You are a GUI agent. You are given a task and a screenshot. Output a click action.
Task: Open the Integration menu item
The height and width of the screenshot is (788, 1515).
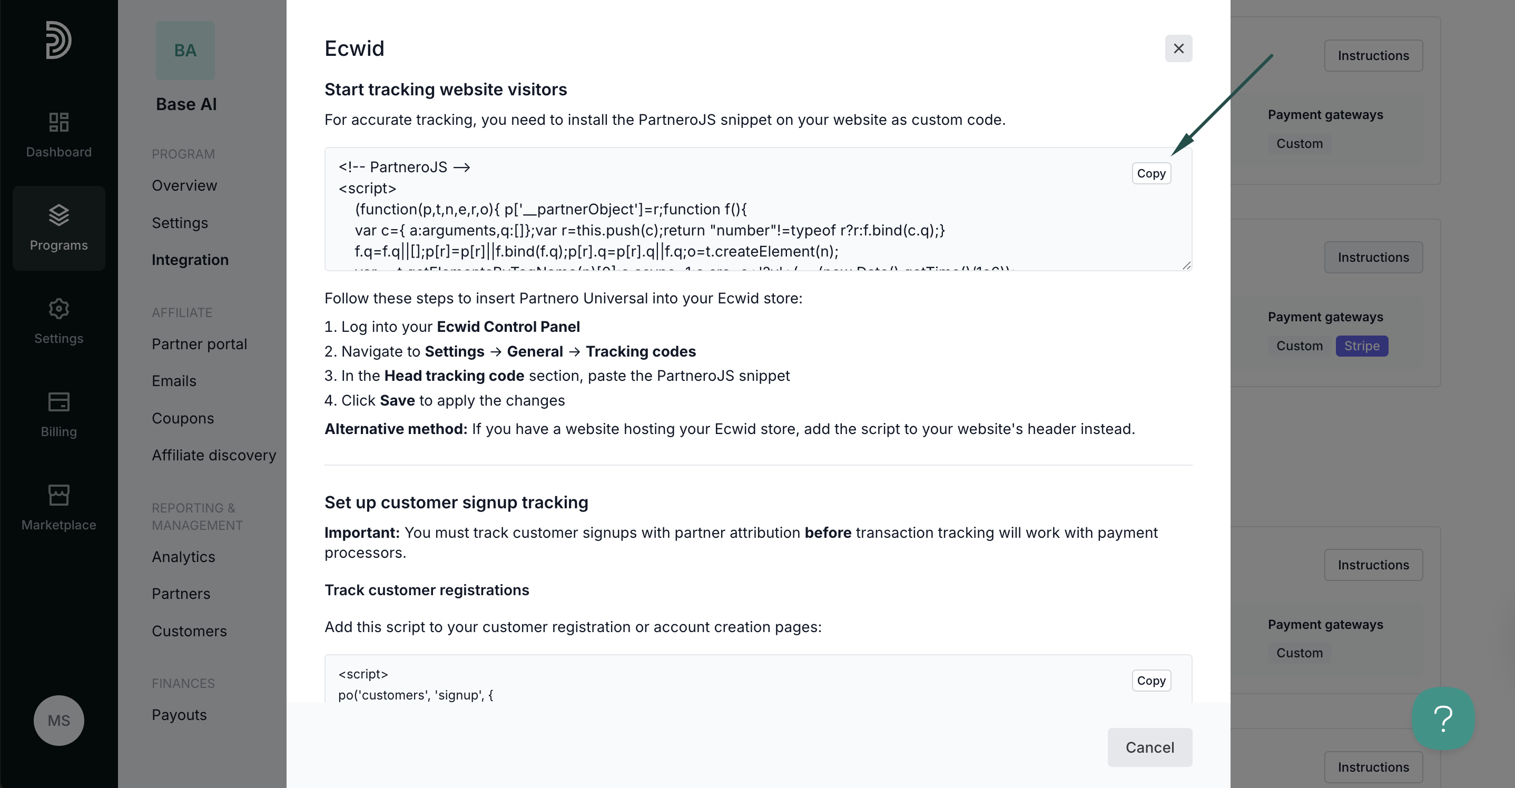190,260
